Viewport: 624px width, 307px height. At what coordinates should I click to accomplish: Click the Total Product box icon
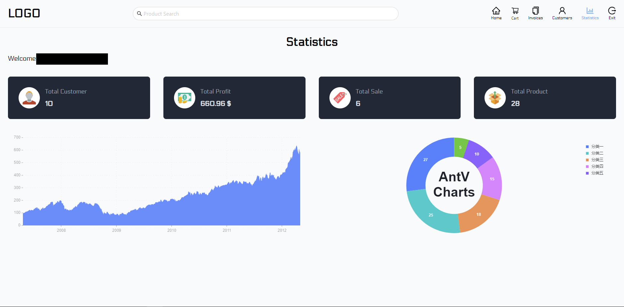tap(495, 98)
